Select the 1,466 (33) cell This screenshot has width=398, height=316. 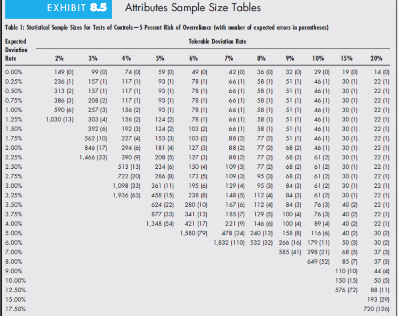[93, 157]
